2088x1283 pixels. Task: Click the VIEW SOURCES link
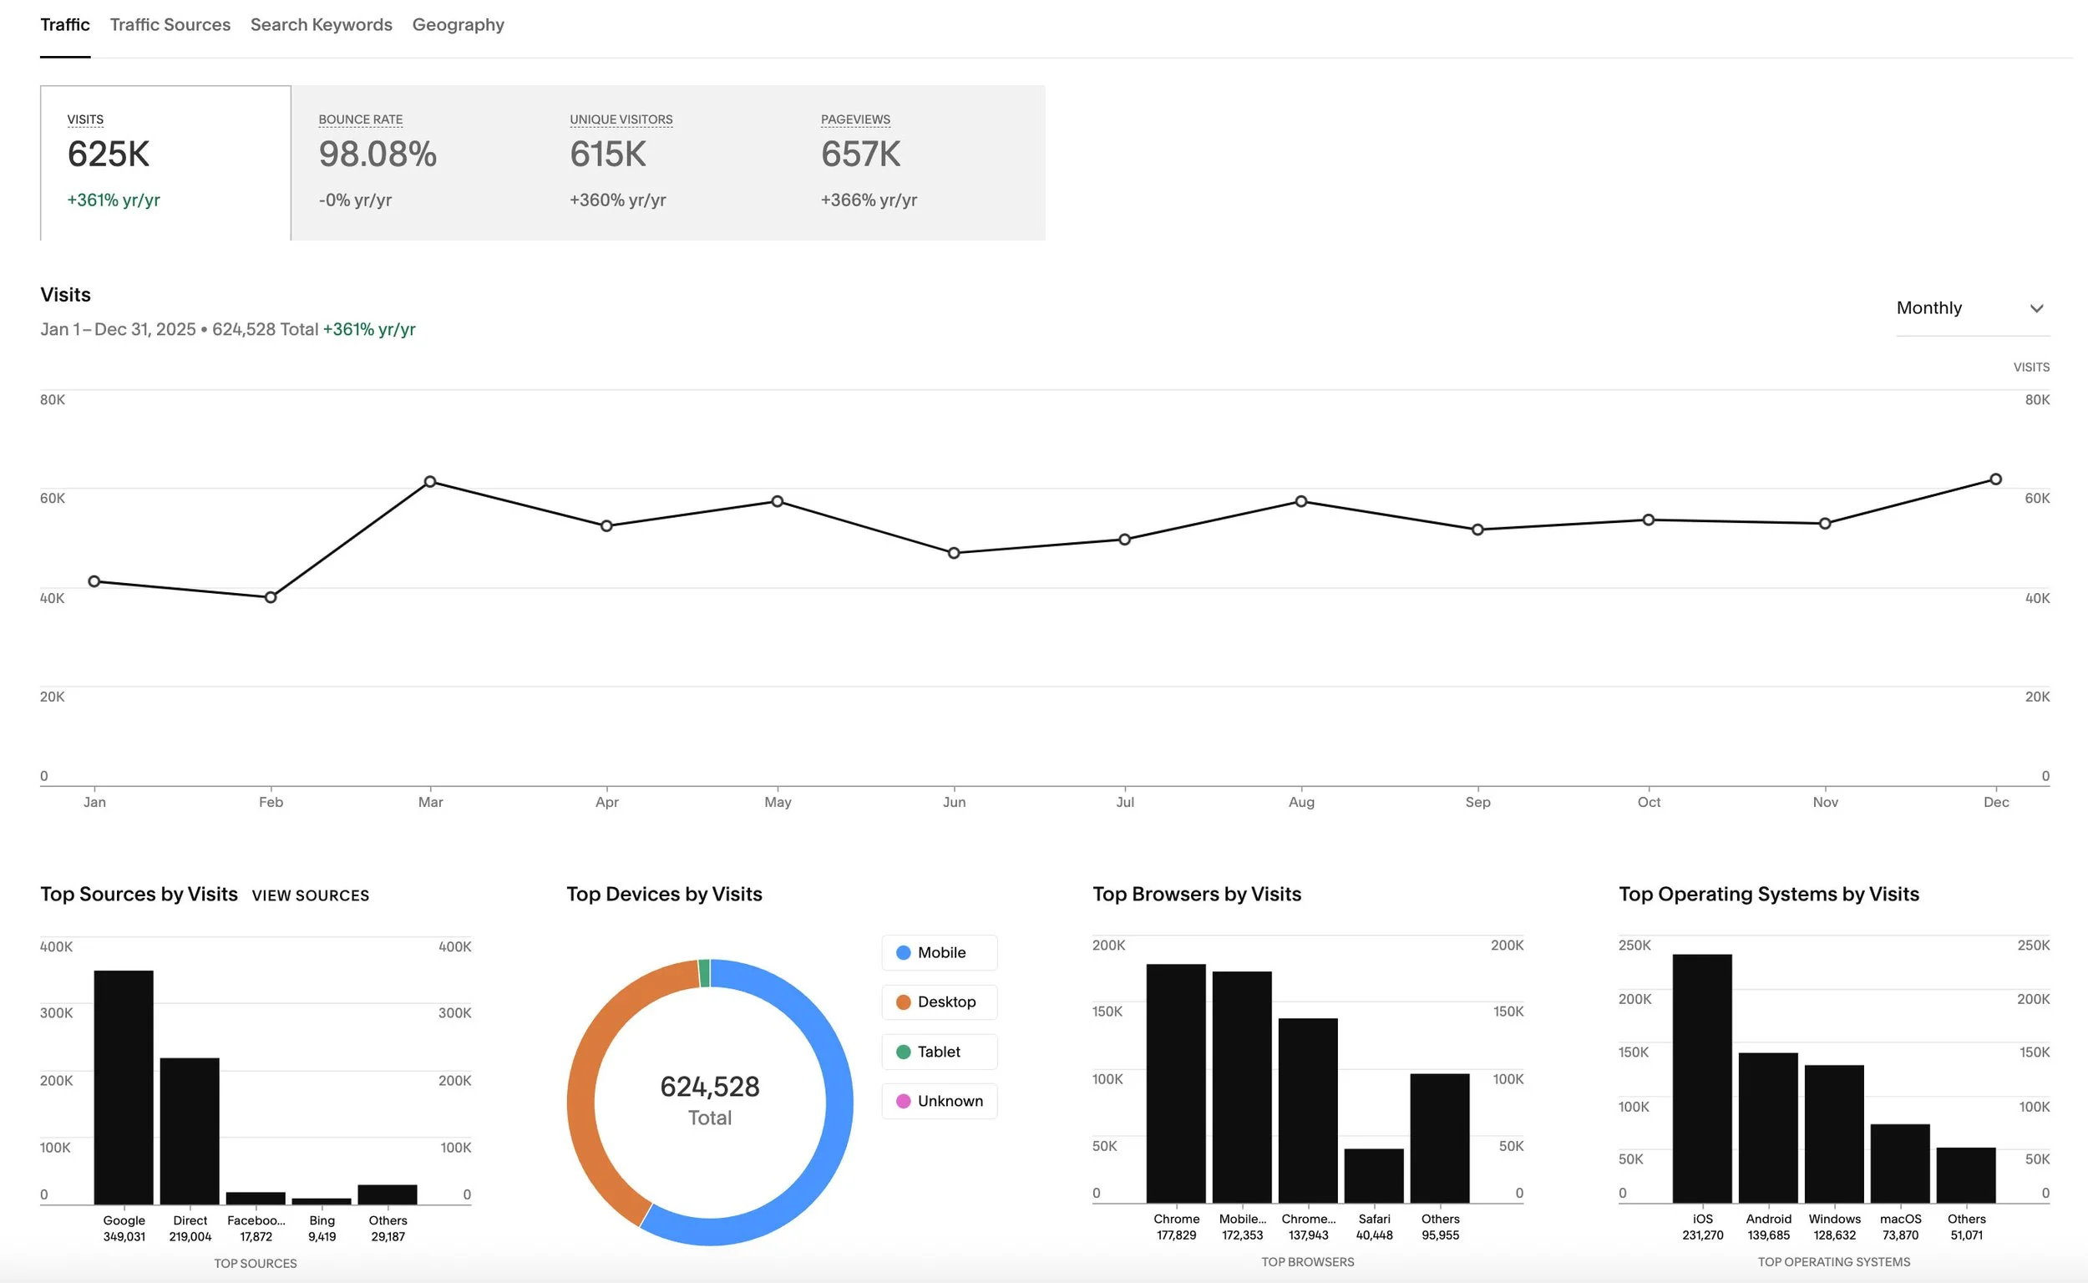click(x=310, y=895)
